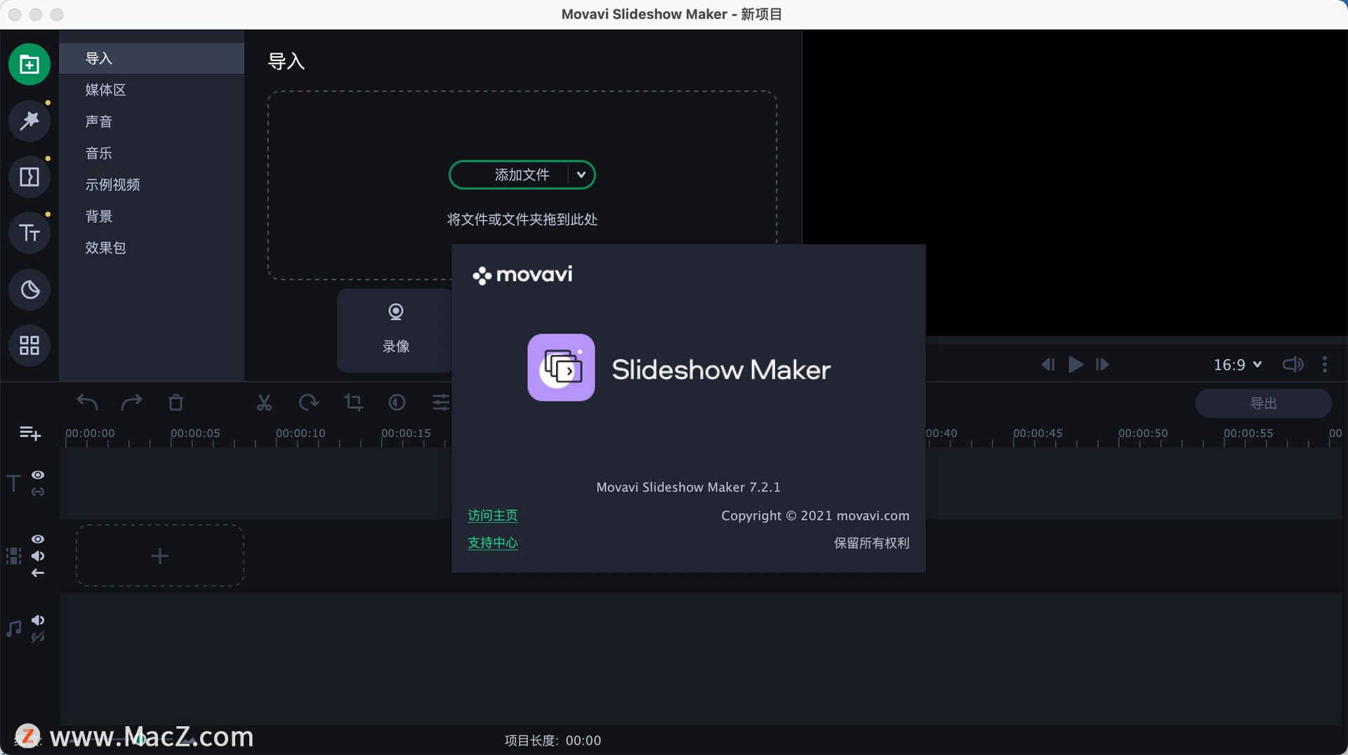Image resolution: width=1348 pixels, height=755 pixels.
Task: Add a new track to timeline
Action: click(29, 434)
